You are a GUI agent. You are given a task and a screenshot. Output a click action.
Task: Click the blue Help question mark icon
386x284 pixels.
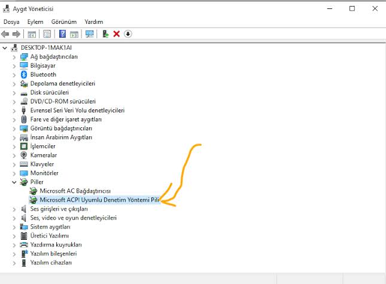tap(62, 33)
